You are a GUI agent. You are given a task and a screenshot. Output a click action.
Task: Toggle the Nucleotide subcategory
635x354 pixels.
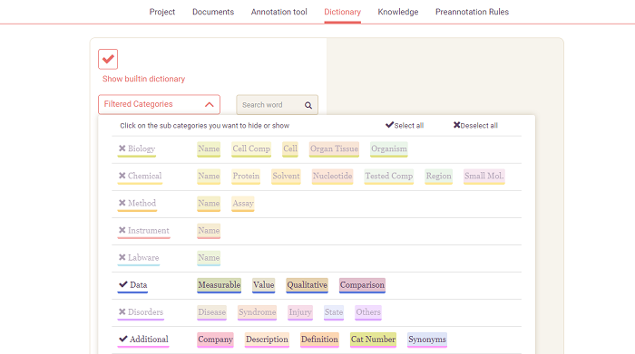tap(333, 177)
